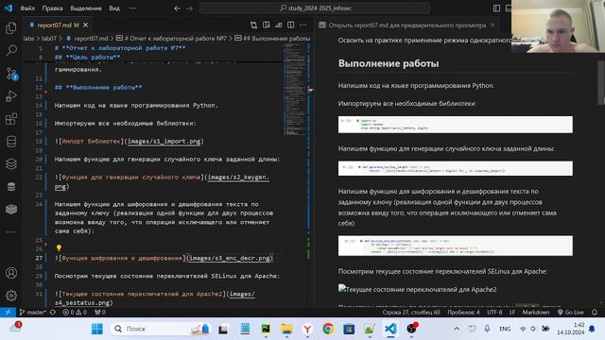Click the Windows taskbar Поиск search box
605x340 pixels.
[161, 329]
